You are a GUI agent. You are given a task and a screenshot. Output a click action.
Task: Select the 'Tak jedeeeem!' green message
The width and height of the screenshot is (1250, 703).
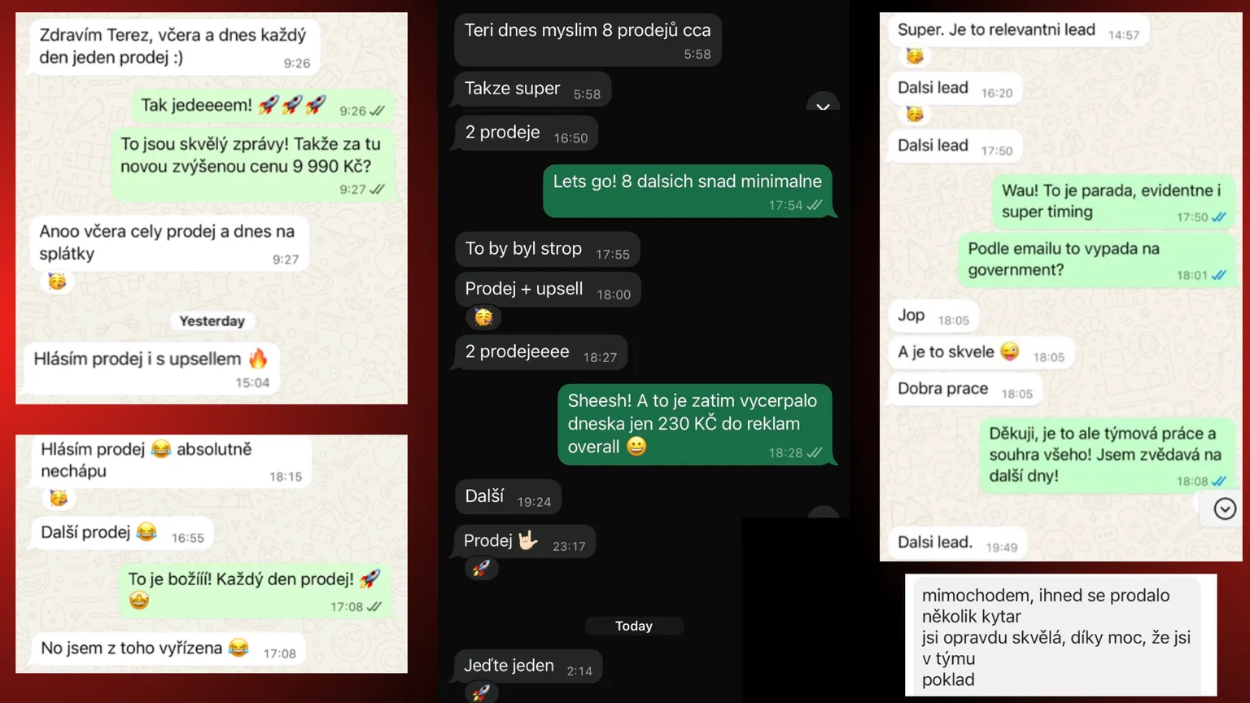pyautogui.click(x=262, y=106)
